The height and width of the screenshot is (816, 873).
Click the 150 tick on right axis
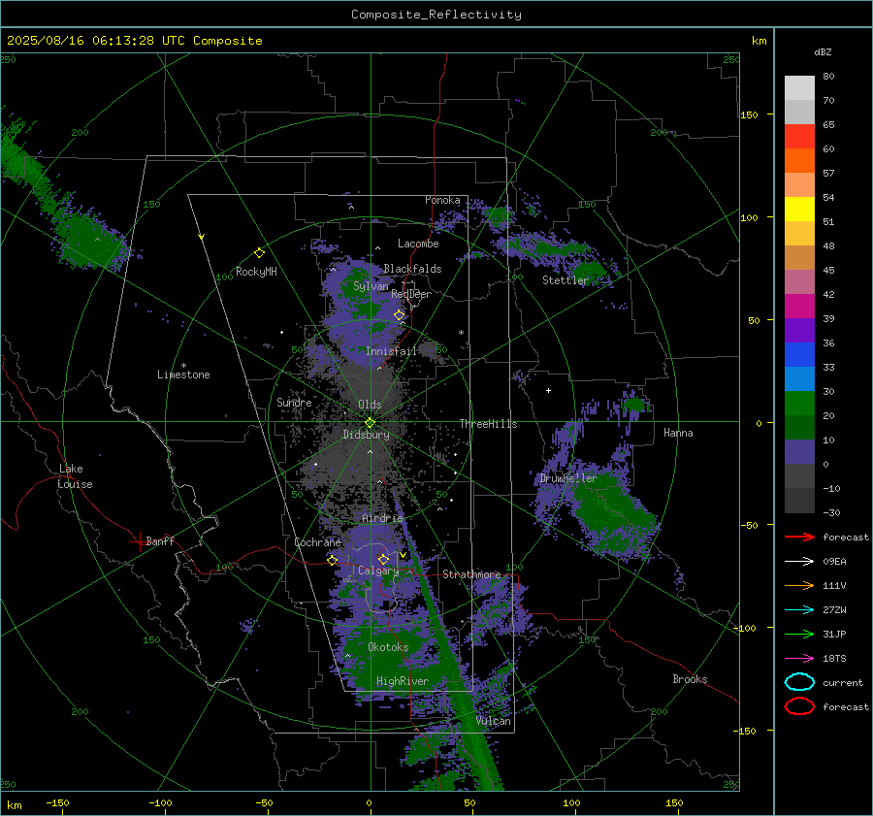[749, 114]
